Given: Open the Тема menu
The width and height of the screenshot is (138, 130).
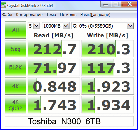Looking at the screenshot, I should pyautogui.click(x=51, y=15).
